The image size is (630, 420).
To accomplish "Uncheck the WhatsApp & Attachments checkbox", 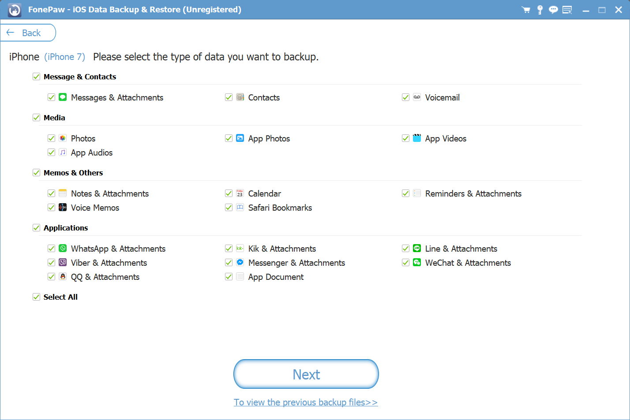I will (51, 248).
